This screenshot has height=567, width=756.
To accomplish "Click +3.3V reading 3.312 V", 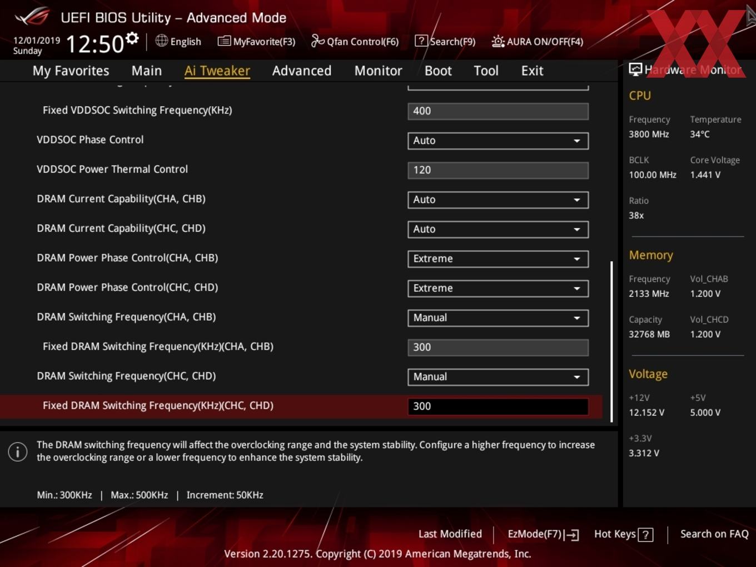I will point(644,453).
